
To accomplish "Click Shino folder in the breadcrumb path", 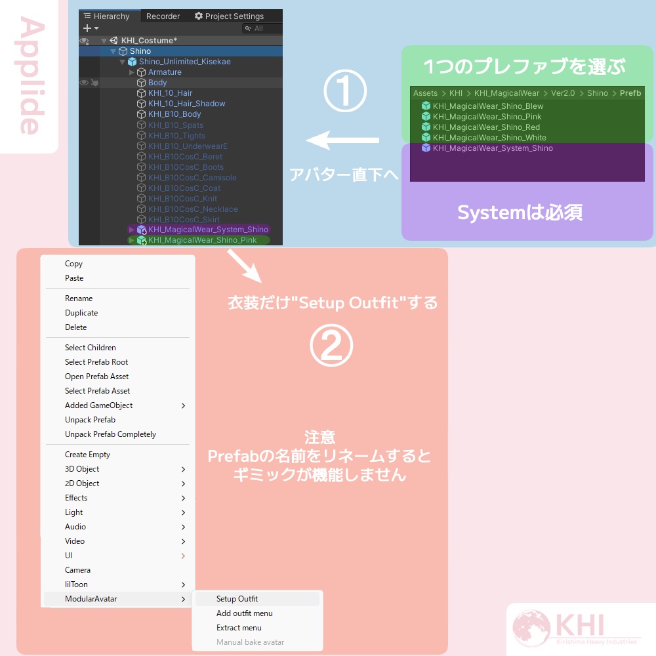I will (598, 93).
